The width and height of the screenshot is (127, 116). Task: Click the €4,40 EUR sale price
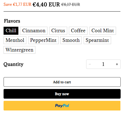(x=46, y=4)
